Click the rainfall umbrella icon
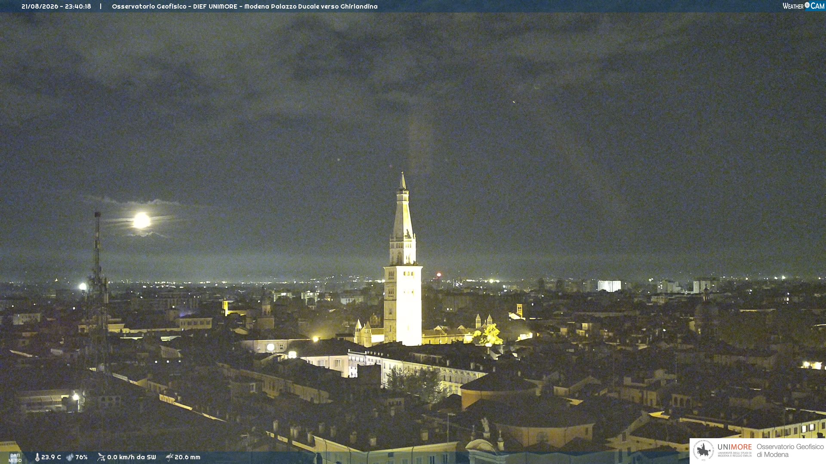This screenshot has width=826, height=464. (x=169, y=457)
